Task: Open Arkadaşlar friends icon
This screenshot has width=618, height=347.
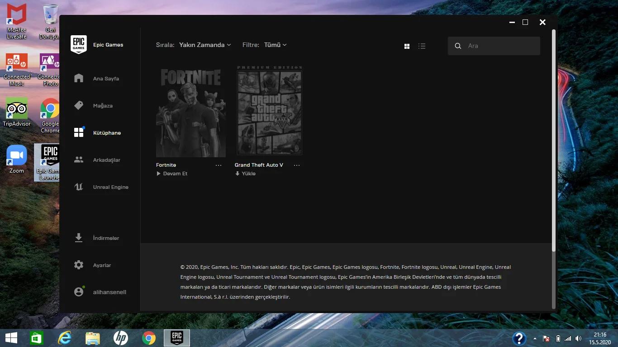Action: pos(79,159)
